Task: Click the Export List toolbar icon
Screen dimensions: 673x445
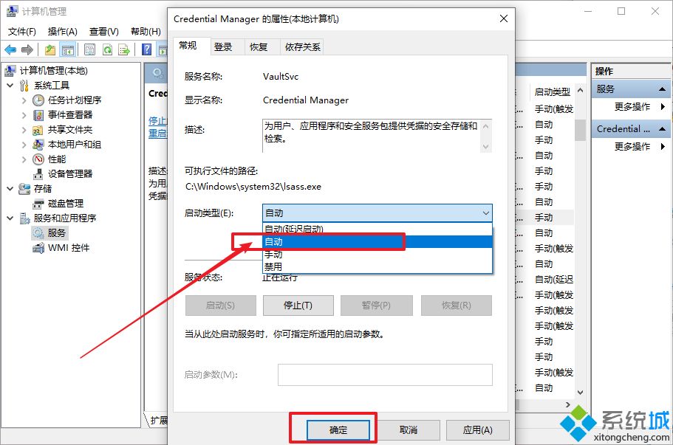Action: [124, 50]
